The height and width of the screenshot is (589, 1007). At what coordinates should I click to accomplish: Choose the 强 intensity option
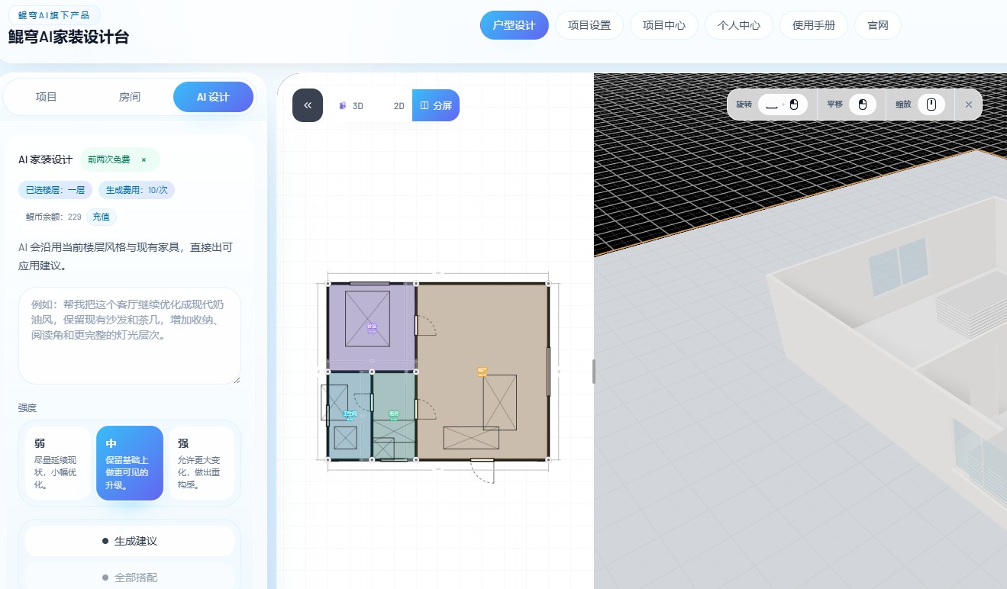coord(202,463)
